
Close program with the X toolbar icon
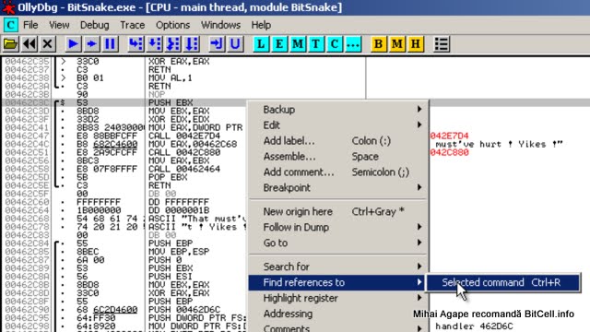(47, 44)
